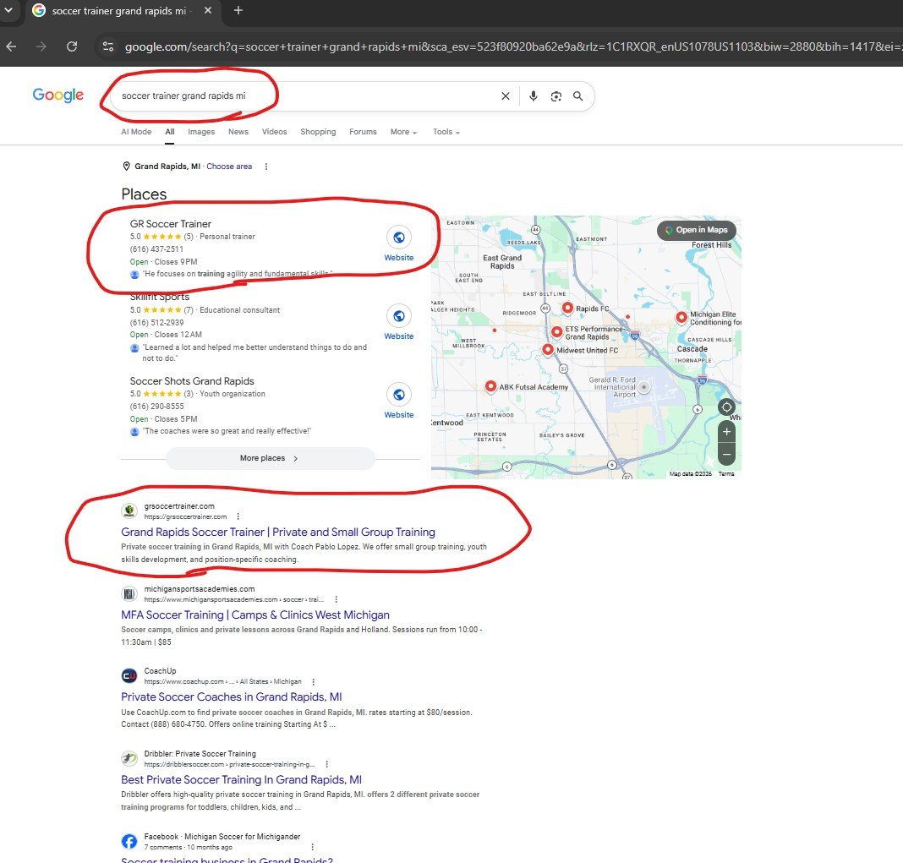Open options menu for Facebook result
Image resolution: width=903 pixels, height=863 pixels.
coord(312,847)
